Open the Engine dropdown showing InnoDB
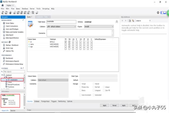The height and width of the screenshot is (113, 169). tap(99, 27)
